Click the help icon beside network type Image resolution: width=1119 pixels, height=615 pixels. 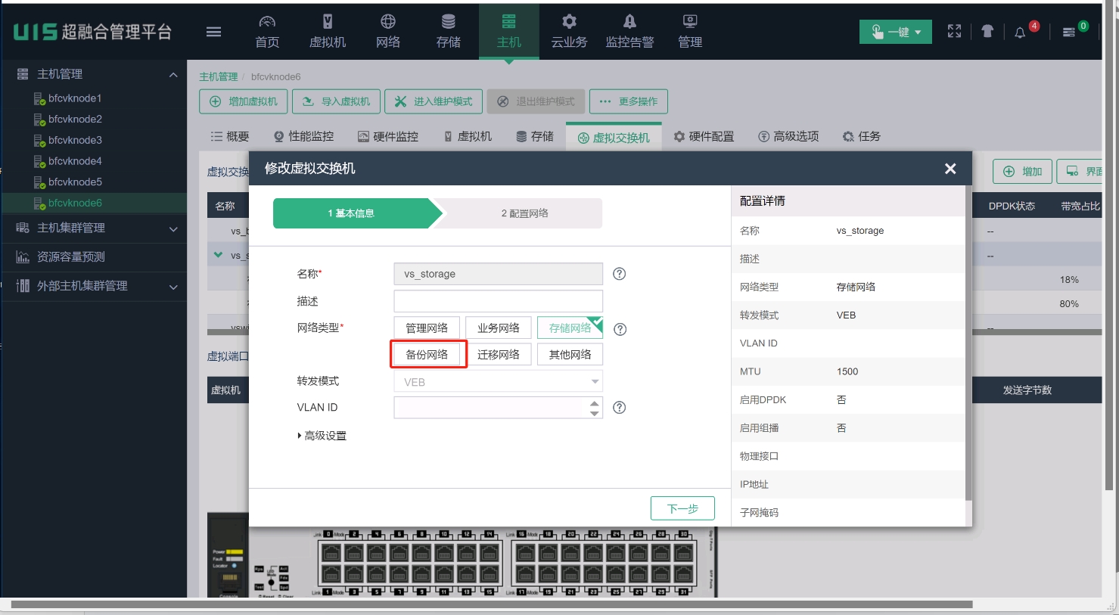(x=620, y=329)
